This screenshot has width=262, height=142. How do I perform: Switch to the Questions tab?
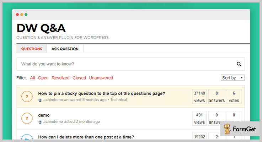click(x=32, y=49)
